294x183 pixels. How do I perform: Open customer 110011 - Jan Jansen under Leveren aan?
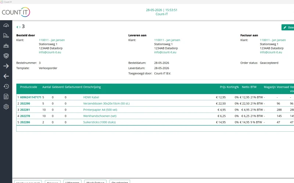167,40
